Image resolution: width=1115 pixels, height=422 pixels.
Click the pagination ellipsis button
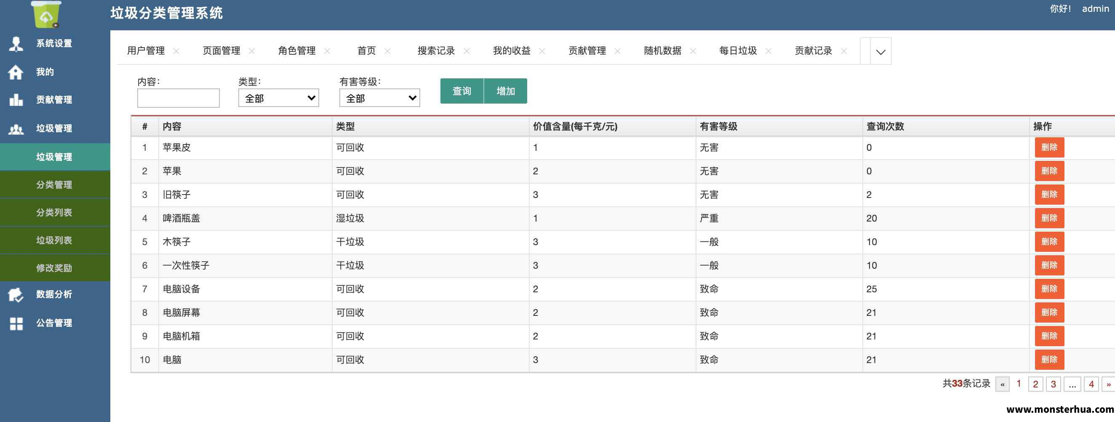click(1072, 385)
